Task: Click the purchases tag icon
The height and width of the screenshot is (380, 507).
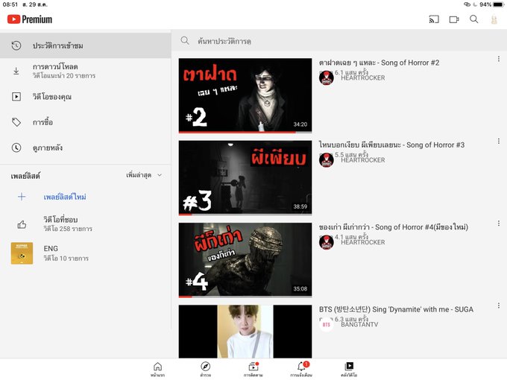Action: [x=16, y=122]
